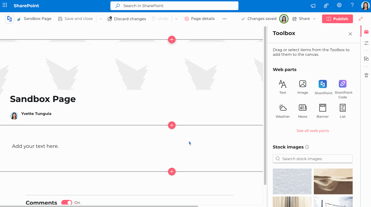Click the Sandbox Page label in command bar
371x207 pixels.
(37, 19)
